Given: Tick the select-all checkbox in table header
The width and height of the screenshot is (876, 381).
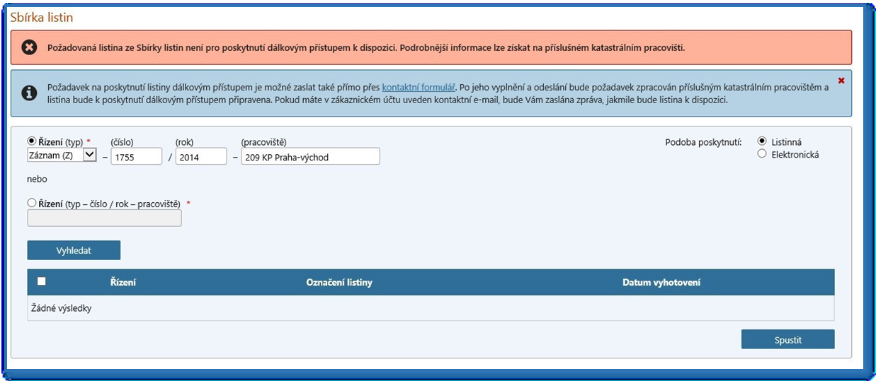Looking at the screenshot, I should 42,281.
